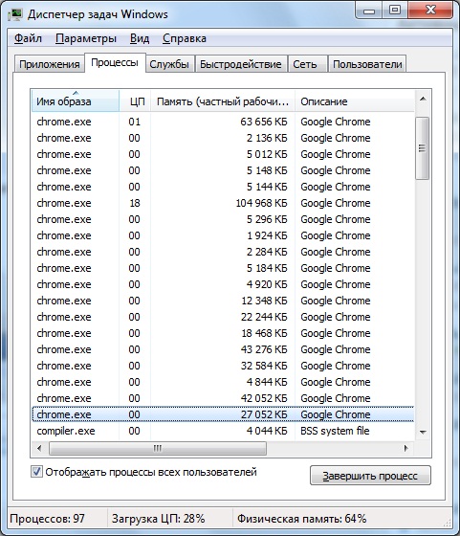This screenshot has height=536, width=460.
Task: Select chrome.exe process using 22 244 КБ
Action: tap(223, 317)
